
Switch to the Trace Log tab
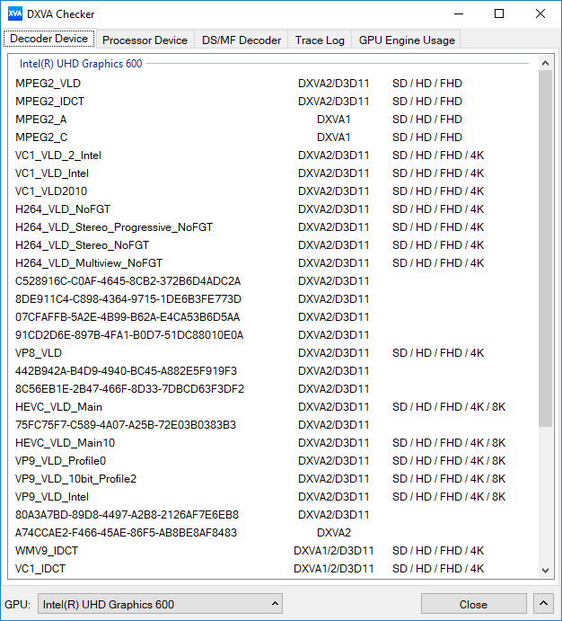coord(320,40)
